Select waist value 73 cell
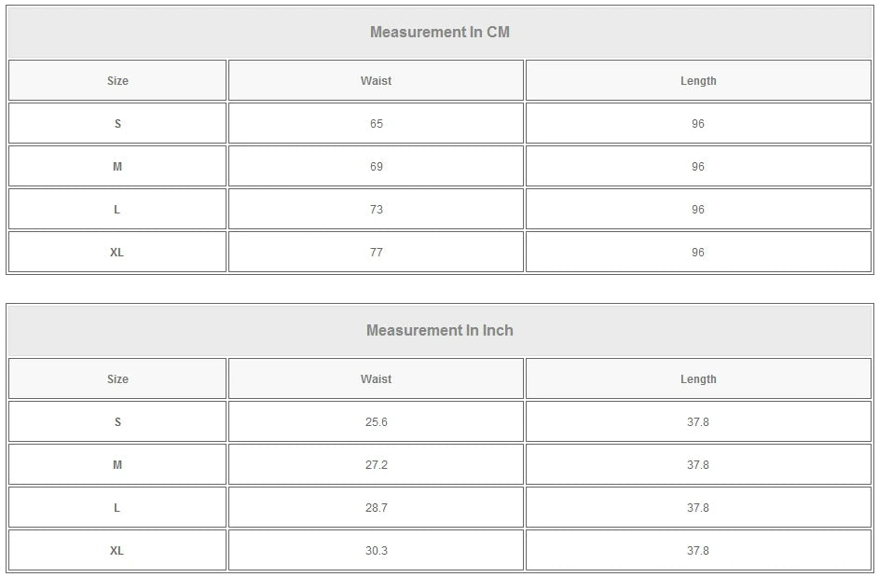The width and height of the screenshot is (879, 577). [x=376, y=210]
